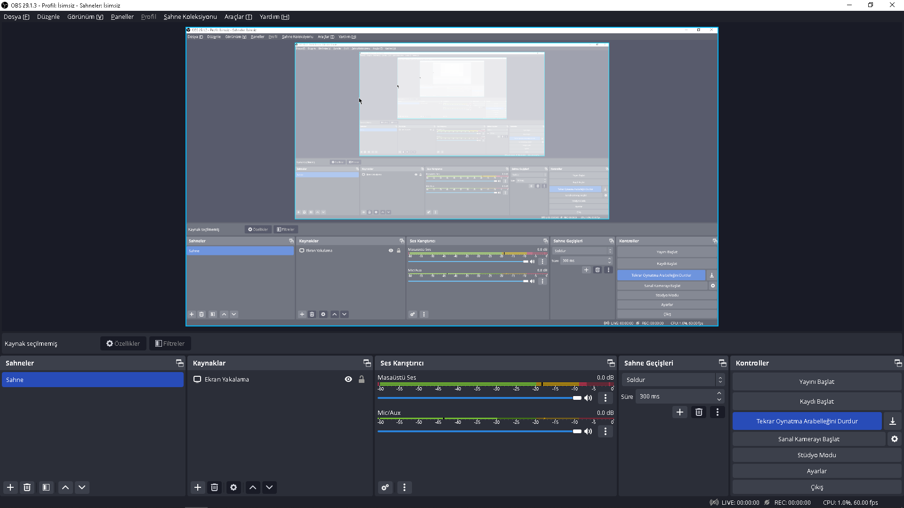Open source properties gear in Kaynaklar panel
Viewport: 904px width, 508px height.
pyautogui.click(x=234, y=487)
